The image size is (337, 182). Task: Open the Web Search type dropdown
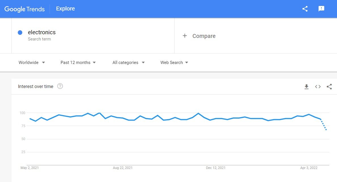(174, 63)
